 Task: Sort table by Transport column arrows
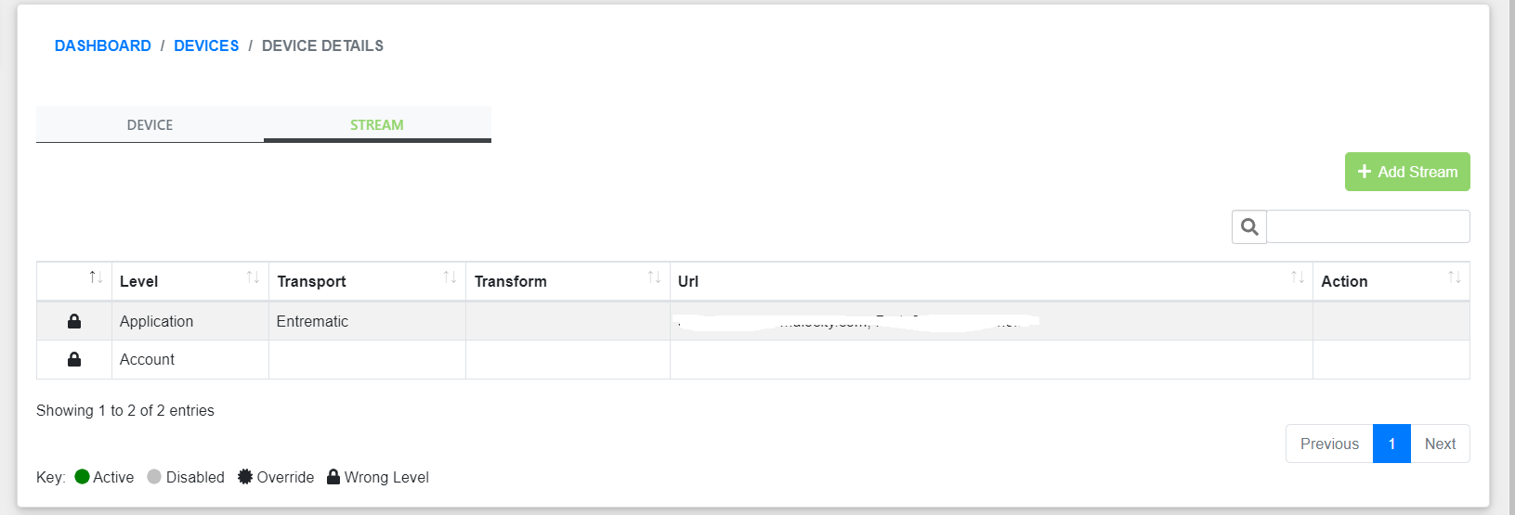[450, 277]
